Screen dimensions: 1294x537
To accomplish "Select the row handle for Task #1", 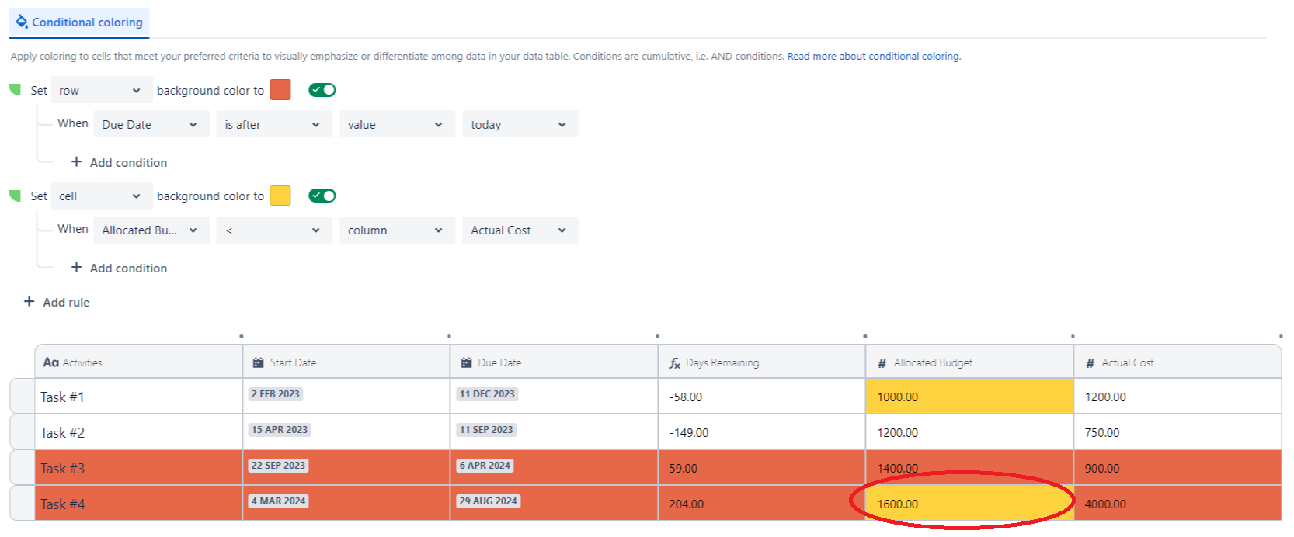I will pos(22,396).
